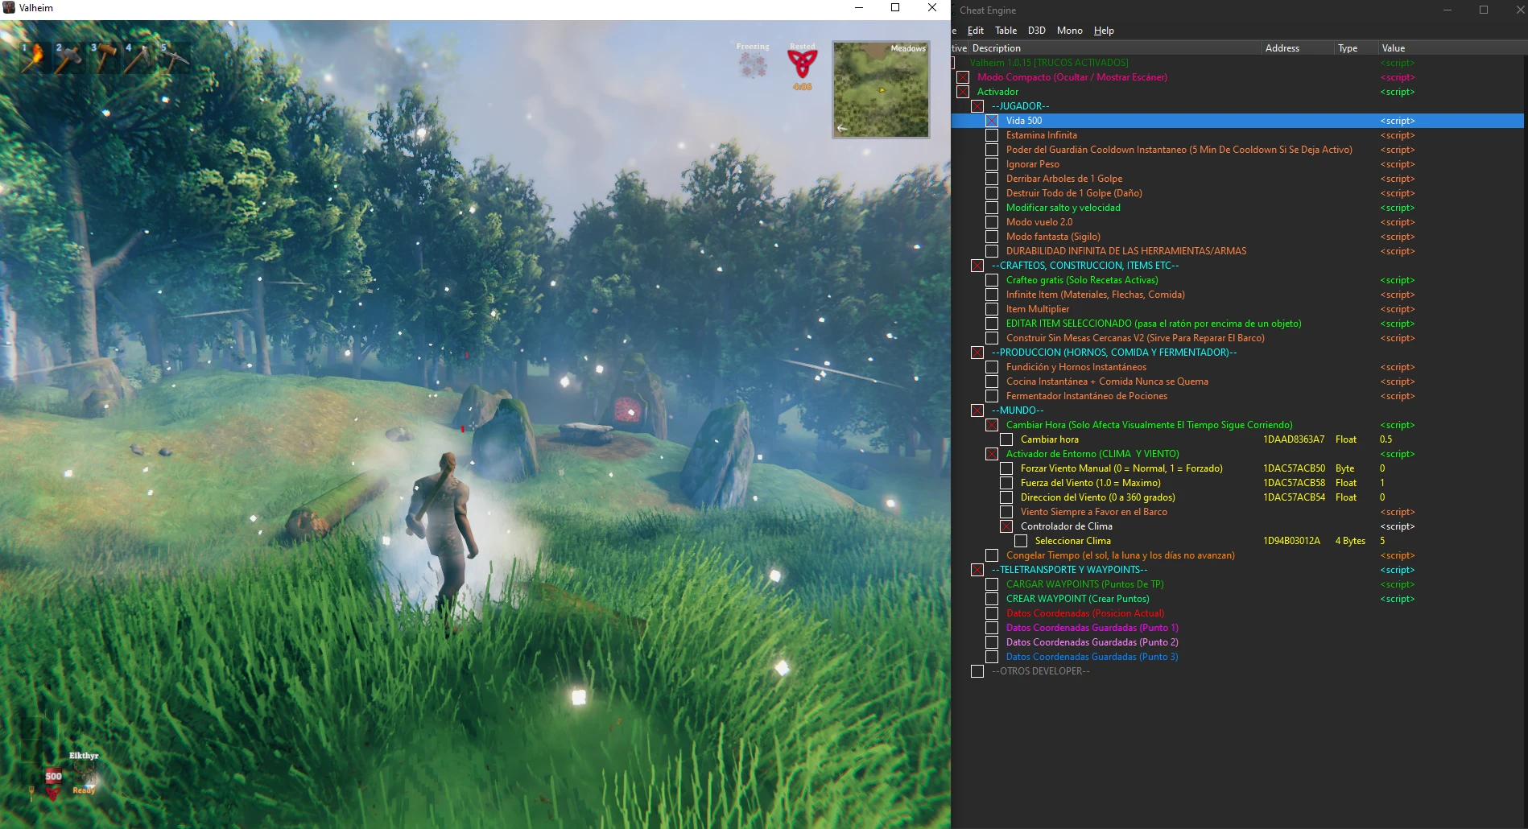The width and height of the screenshot is (1528, 829).
Task: Click the Freezing status effect icon
Action: point(753,65)
